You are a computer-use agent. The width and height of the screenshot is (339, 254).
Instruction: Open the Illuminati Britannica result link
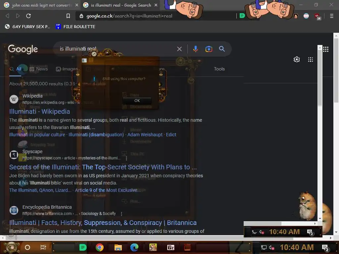click(x=103, y=223)
